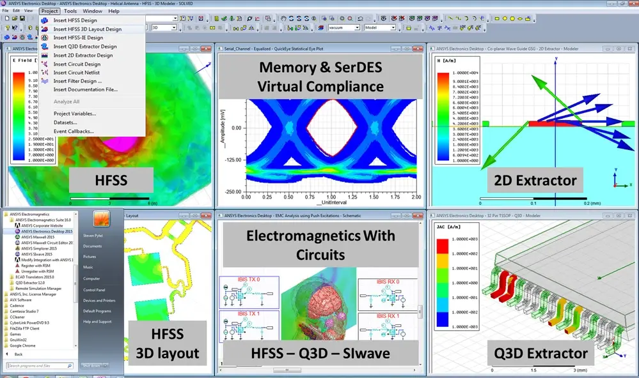Click the Shut down button
Screen dimensions: 639x378
point(91,366)
